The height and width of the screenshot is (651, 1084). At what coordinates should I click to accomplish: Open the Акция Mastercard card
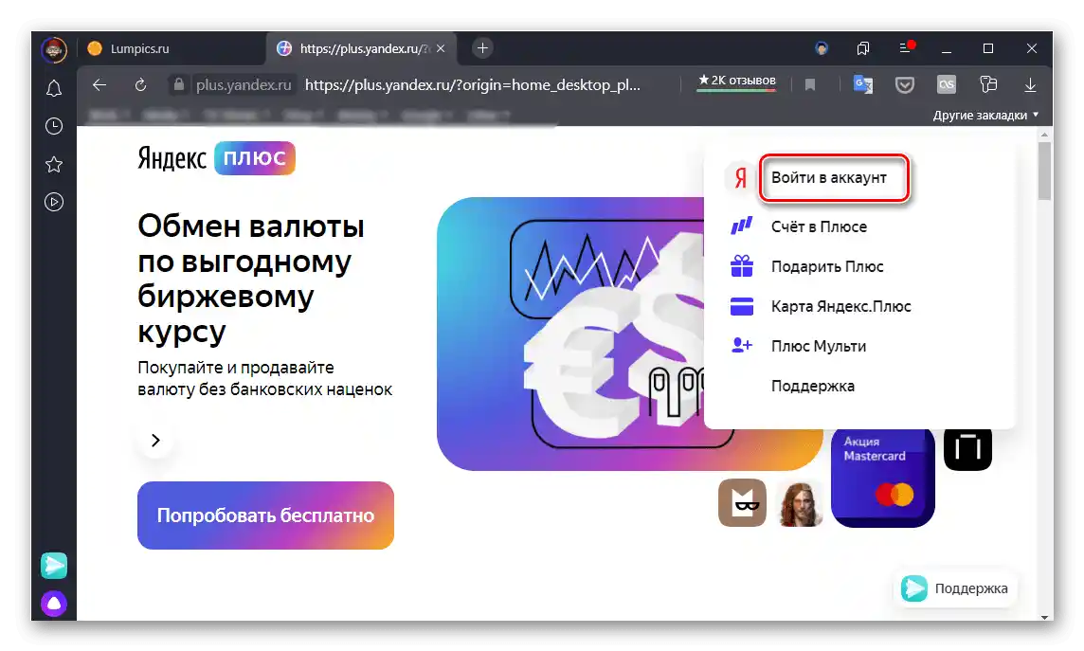pyautogui.click(x=883, y=479)
